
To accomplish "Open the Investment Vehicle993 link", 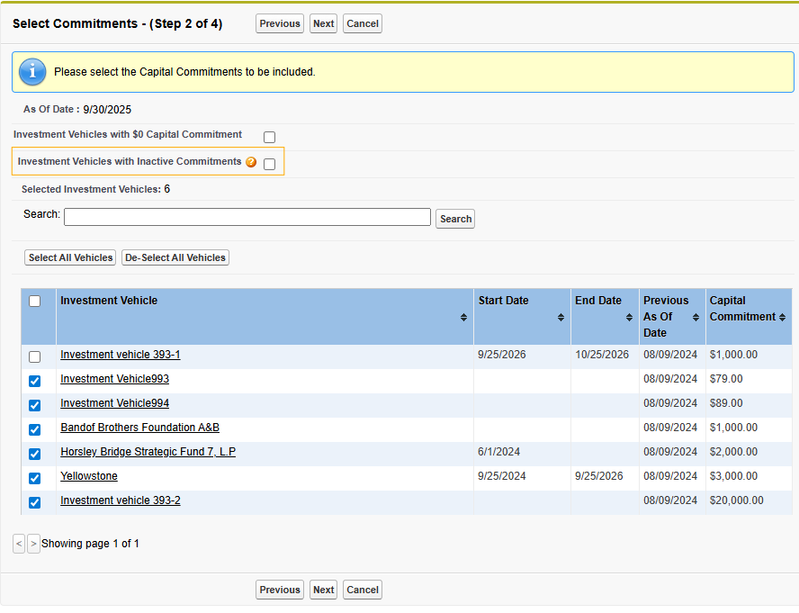I will [x=114, y=379].
